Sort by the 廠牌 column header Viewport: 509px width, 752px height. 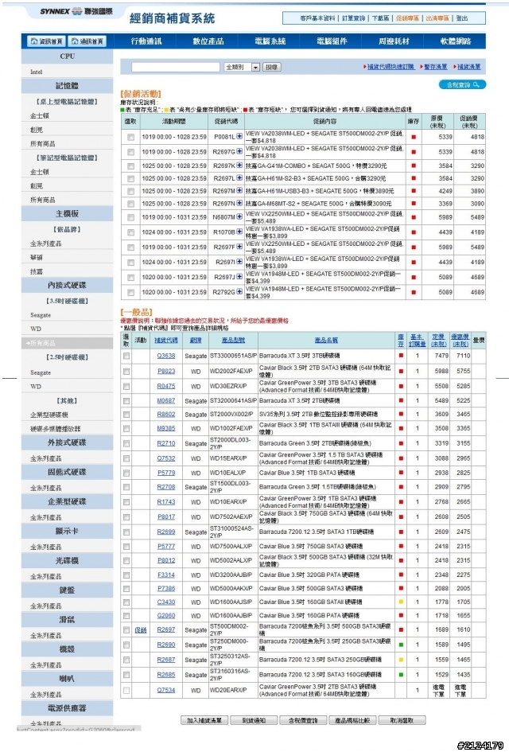pyautogui.click(x=196, y=340)
